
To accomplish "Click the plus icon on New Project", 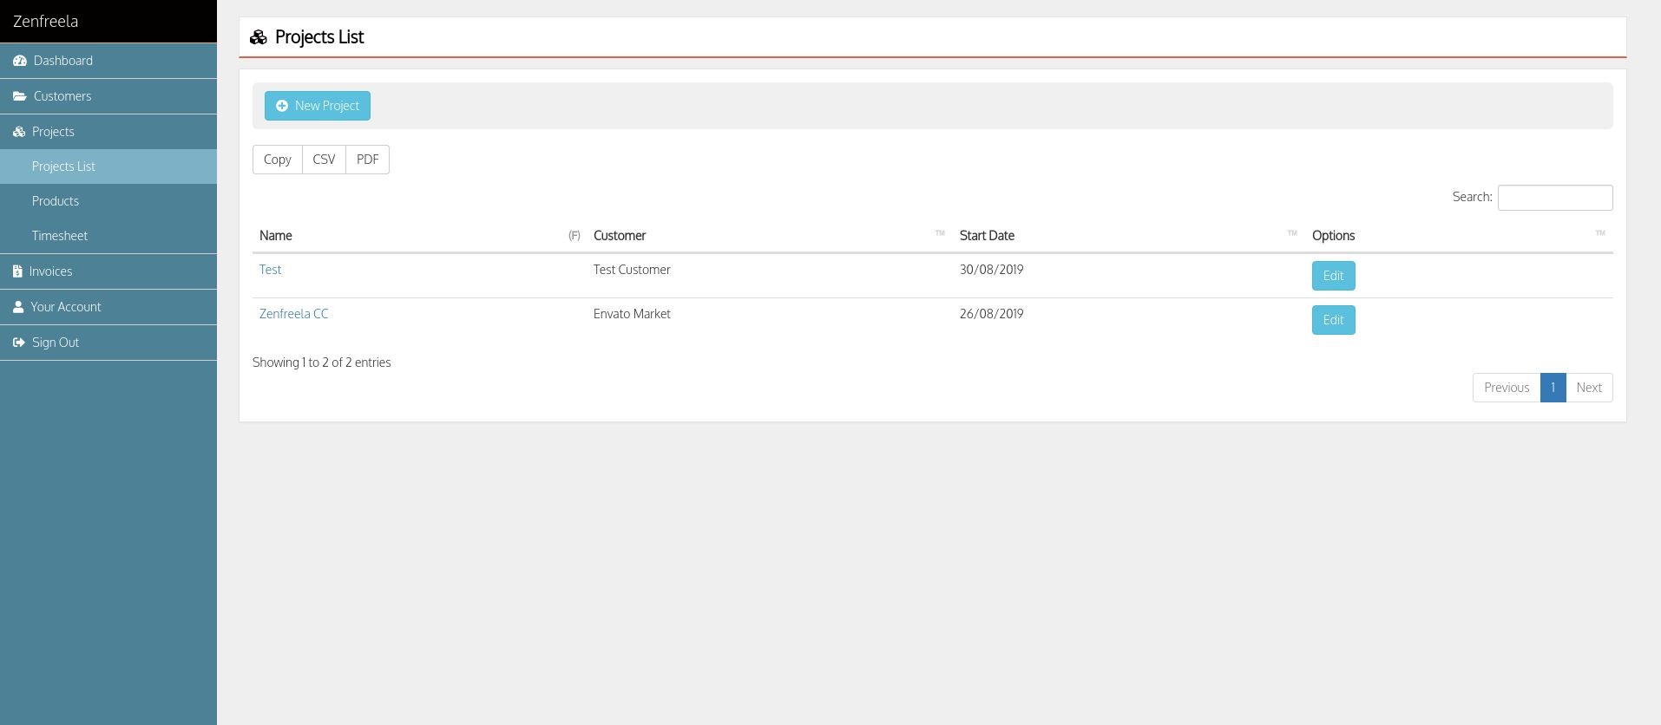I will click(x=282, y=106).
